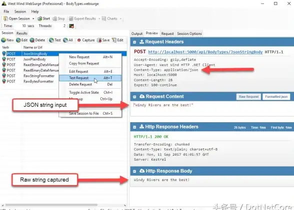Image resolution: width=294 pixels, height=210 pixels.
Task: Click the All tests icon
Action: [65, 40]
